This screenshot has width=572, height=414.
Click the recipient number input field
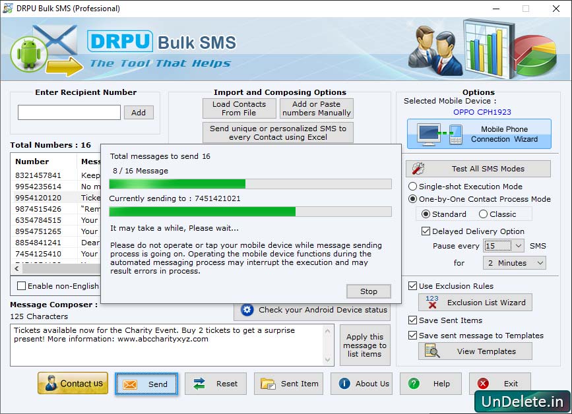click(x=69, y=112)
